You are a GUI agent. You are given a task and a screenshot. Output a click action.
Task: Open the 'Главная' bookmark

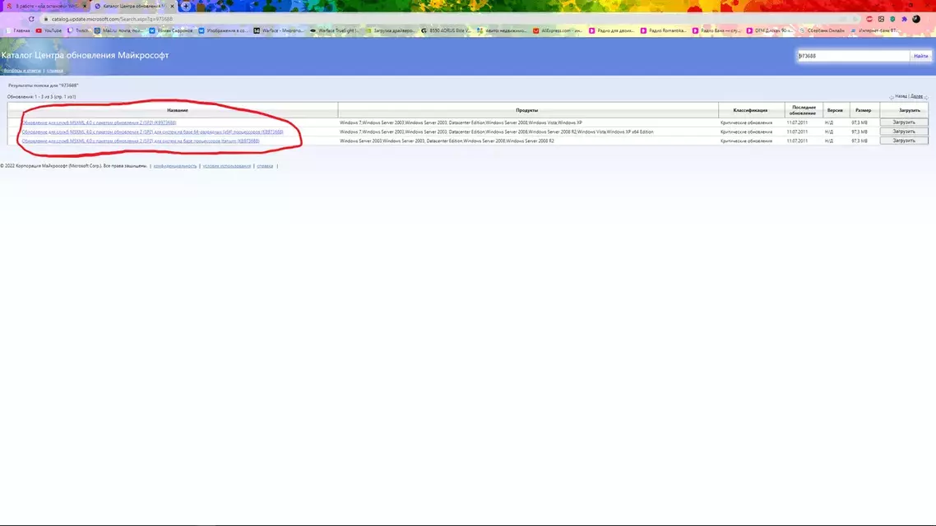point(18,30)
